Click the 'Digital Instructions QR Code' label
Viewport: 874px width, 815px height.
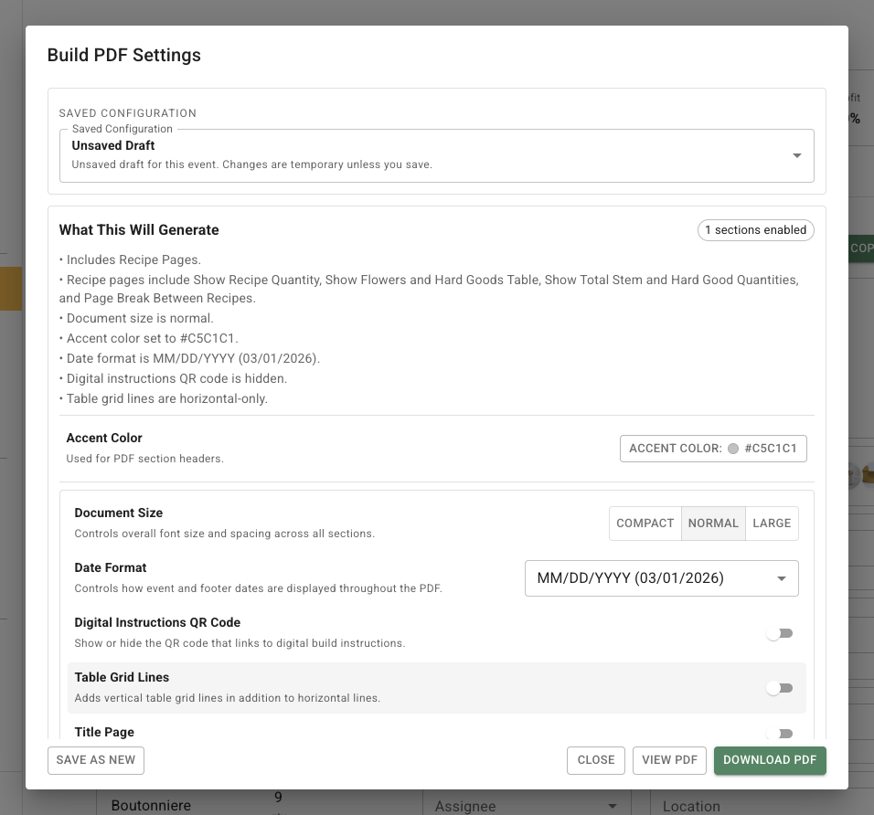coord(157,622)
